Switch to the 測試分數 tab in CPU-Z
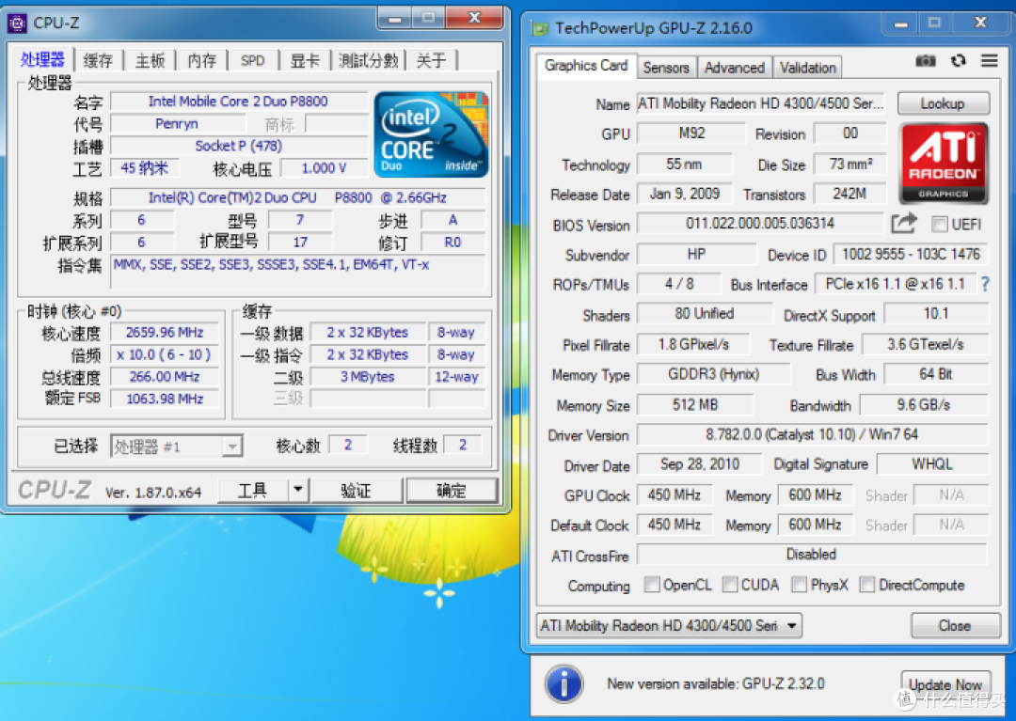Viewport: 1016px width, 721px height. [x=368, y=61]
